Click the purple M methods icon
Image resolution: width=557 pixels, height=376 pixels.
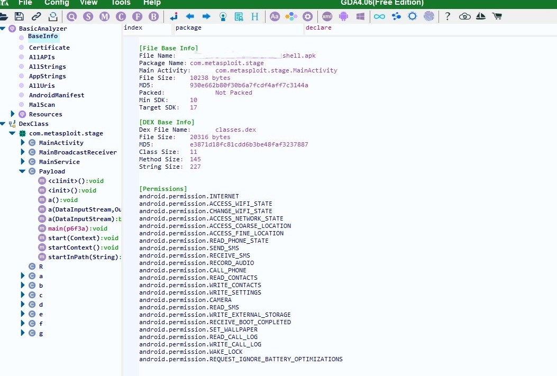(x=104, y=16)
